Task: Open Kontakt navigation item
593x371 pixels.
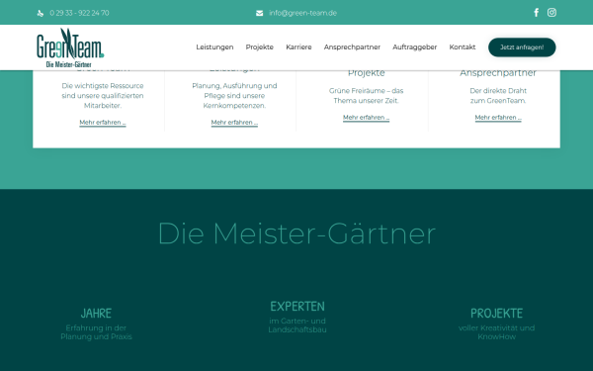Action: [x=463, y=47]
